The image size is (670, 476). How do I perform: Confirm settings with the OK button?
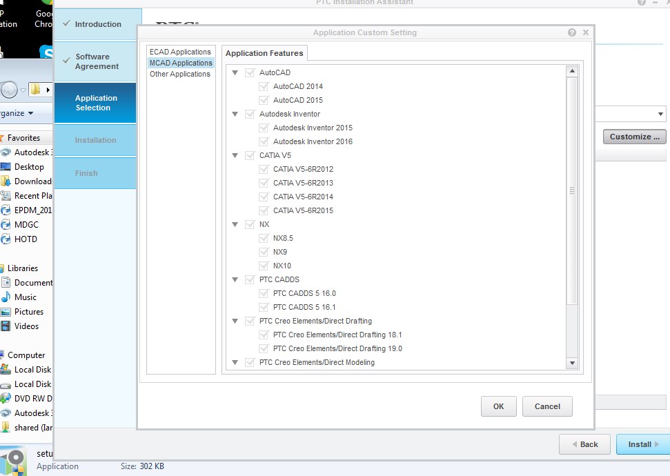tap(499, 406)
